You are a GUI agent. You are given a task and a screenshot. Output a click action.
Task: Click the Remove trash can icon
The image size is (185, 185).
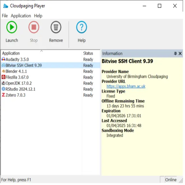[x=56, y=27]
